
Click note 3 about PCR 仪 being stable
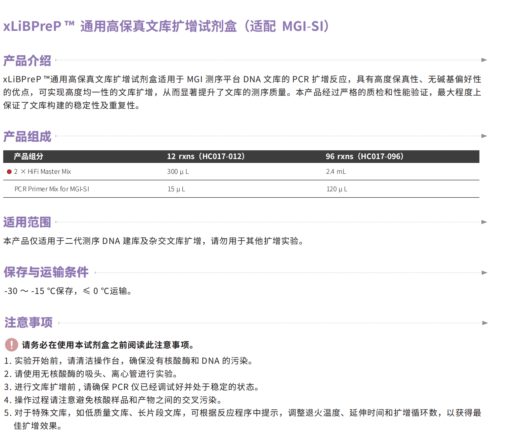pos(132,387)
